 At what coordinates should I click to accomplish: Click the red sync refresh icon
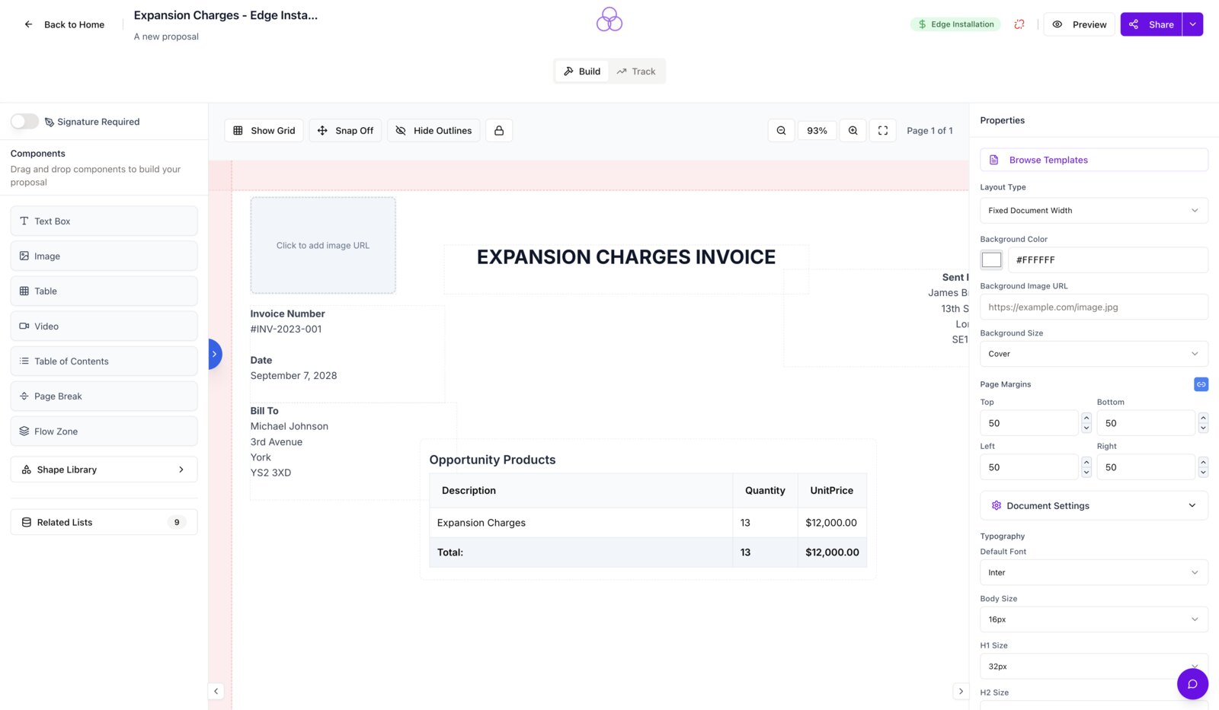point(1019,24)
